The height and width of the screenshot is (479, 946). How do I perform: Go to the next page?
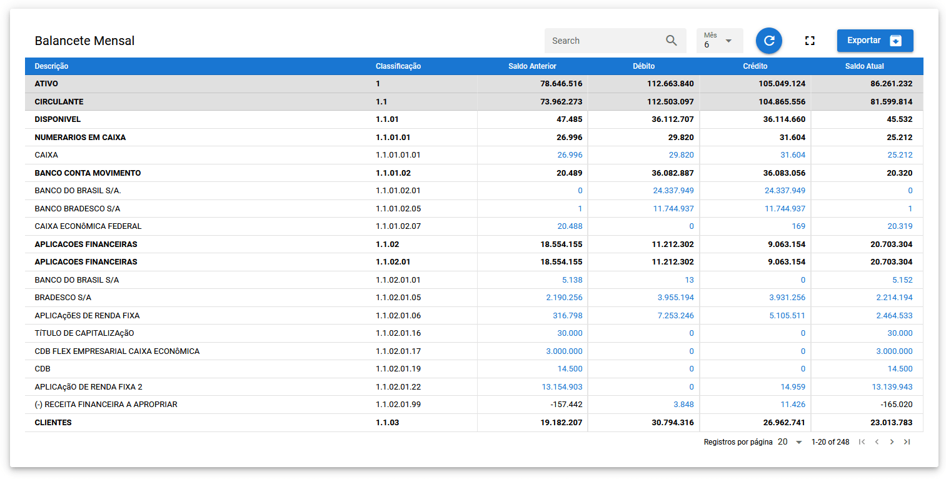click(x=892, y=442)
